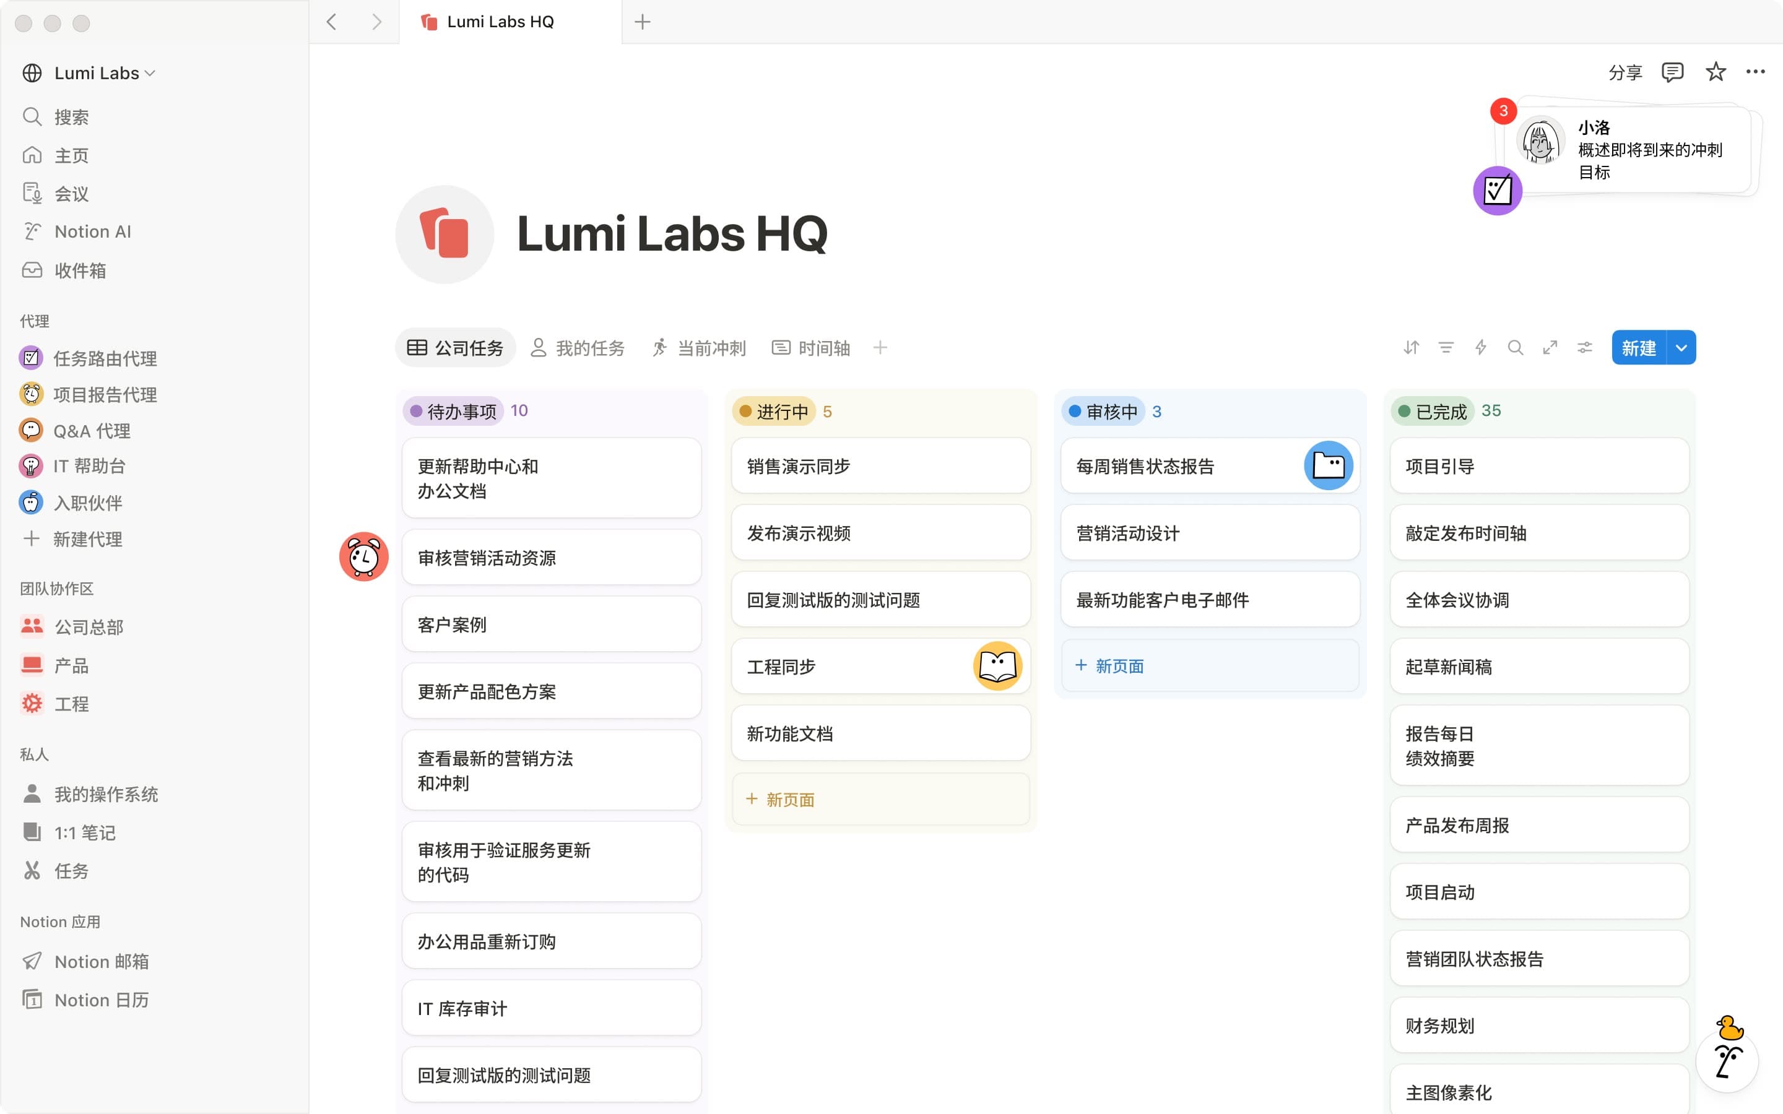Click the plus icon beside 新建代理
Viewport: 1783px width, 1114px height.
tap(31, 538)
